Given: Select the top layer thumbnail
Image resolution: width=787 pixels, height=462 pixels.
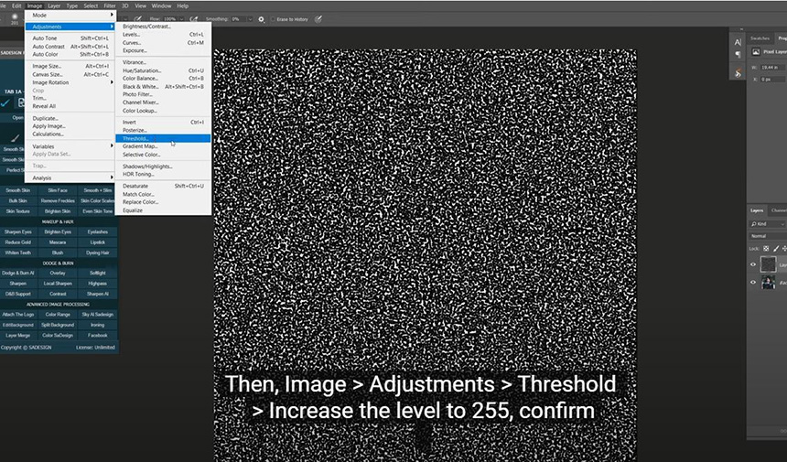Looking at the screenshot, I should pyautogui.click(x=769, y=264).
